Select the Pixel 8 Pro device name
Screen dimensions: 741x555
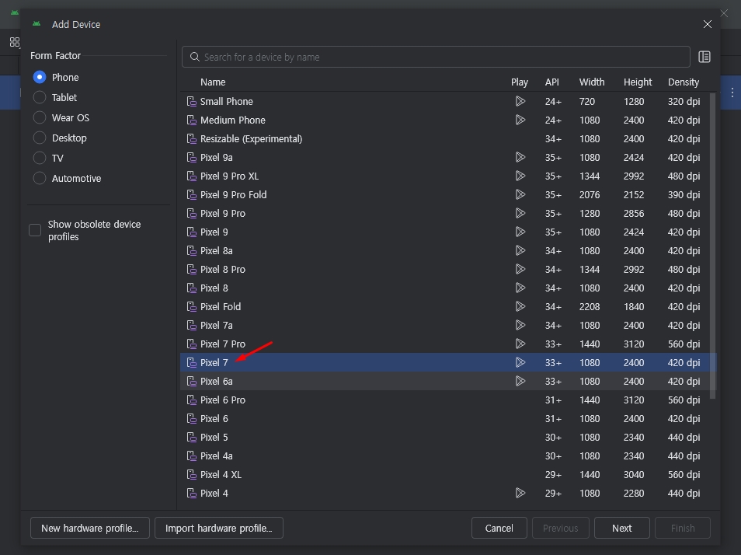pyautogui.click(x=223, y=270)
